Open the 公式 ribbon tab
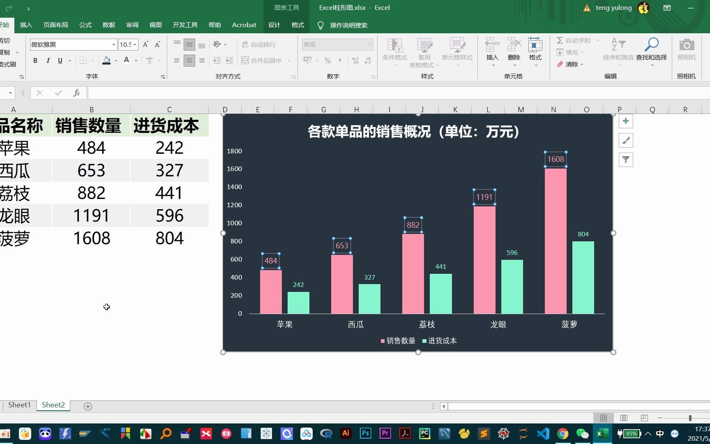Image resolution: width=710 pixels, height=444 pixels. pyautogui.click(x=85, y=25)
